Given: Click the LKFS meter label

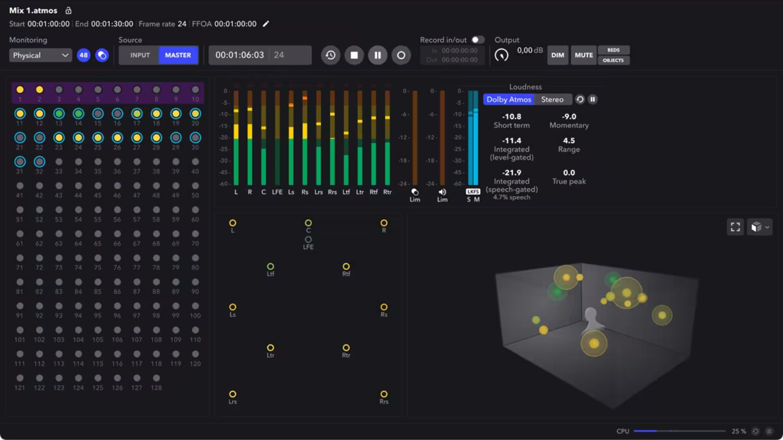Looking at the screenshot, I should tap(473, 191).
